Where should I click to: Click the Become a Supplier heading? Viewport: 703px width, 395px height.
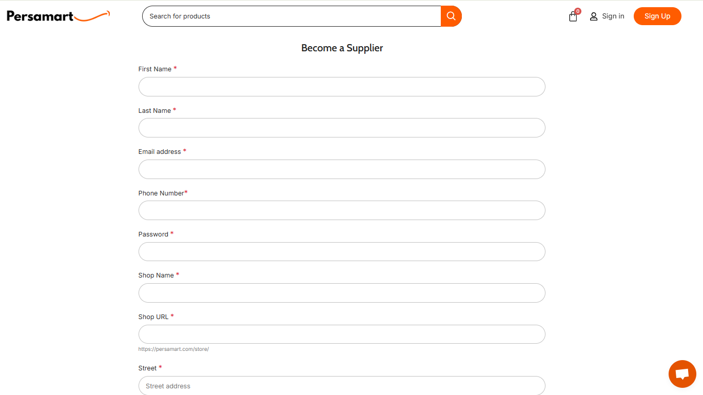click(x=342, y=48)
